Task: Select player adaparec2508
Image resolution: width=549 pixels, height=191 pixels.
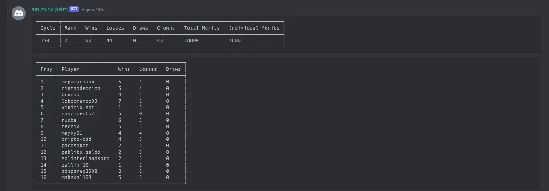Action: click(x=79, y=171)
